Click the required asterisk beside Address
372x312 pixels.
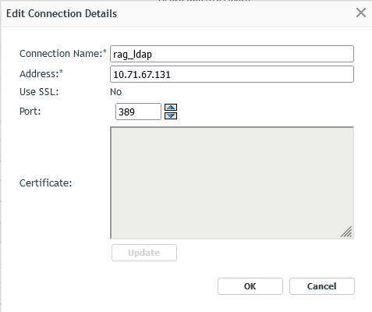61,72
